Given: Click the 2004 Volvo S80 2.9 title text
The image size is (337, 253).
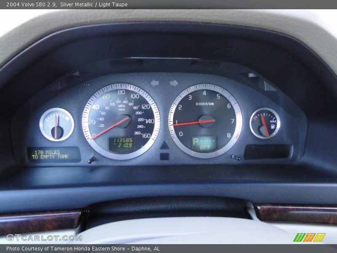Looking at the screenshot, I should (x=31, y=5).
